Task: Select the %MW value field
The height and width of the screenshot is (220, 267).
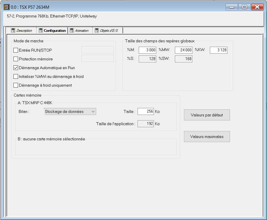Action: click(184, 50)
